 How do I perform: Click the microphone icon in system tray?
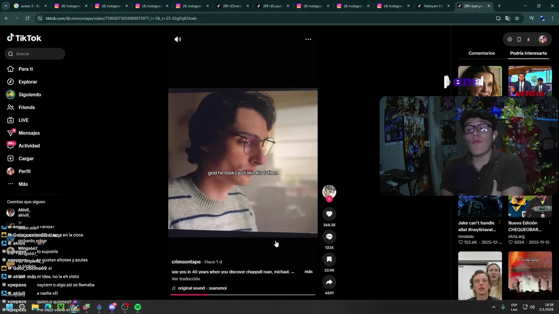coord(503,307)
